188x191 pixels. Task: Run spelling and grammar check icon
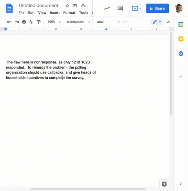click(31, 22)
